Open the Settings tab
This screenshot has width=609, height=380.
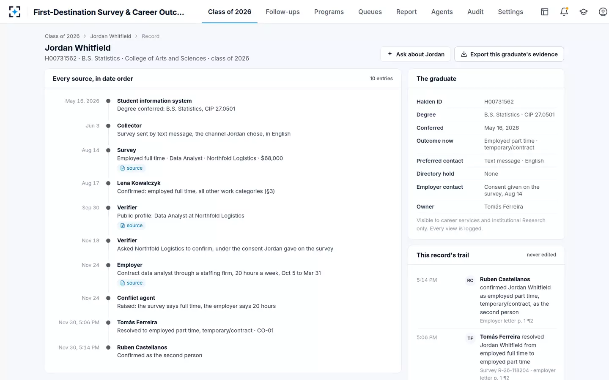click(x=510, y=12)
